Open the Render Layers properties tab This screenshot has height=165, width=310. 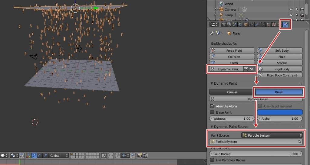coord(229,24)
